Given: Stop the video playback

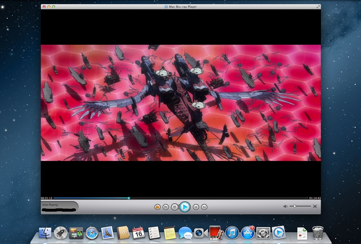Looking at the screenshot, I should (x=174, y=207).
